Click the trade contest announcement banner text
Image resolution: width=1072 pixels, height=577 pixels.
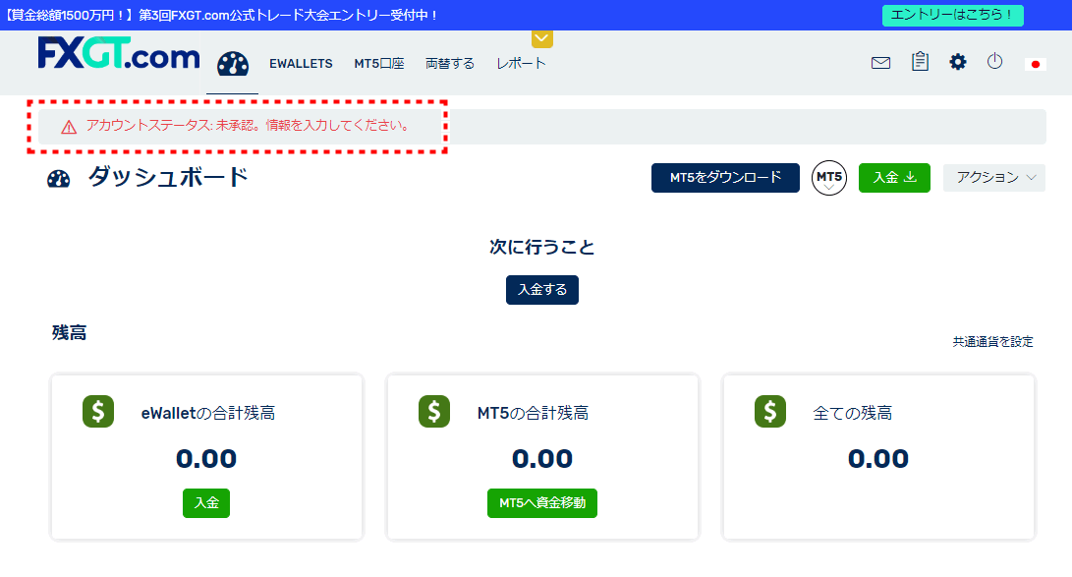coord(221,15)
